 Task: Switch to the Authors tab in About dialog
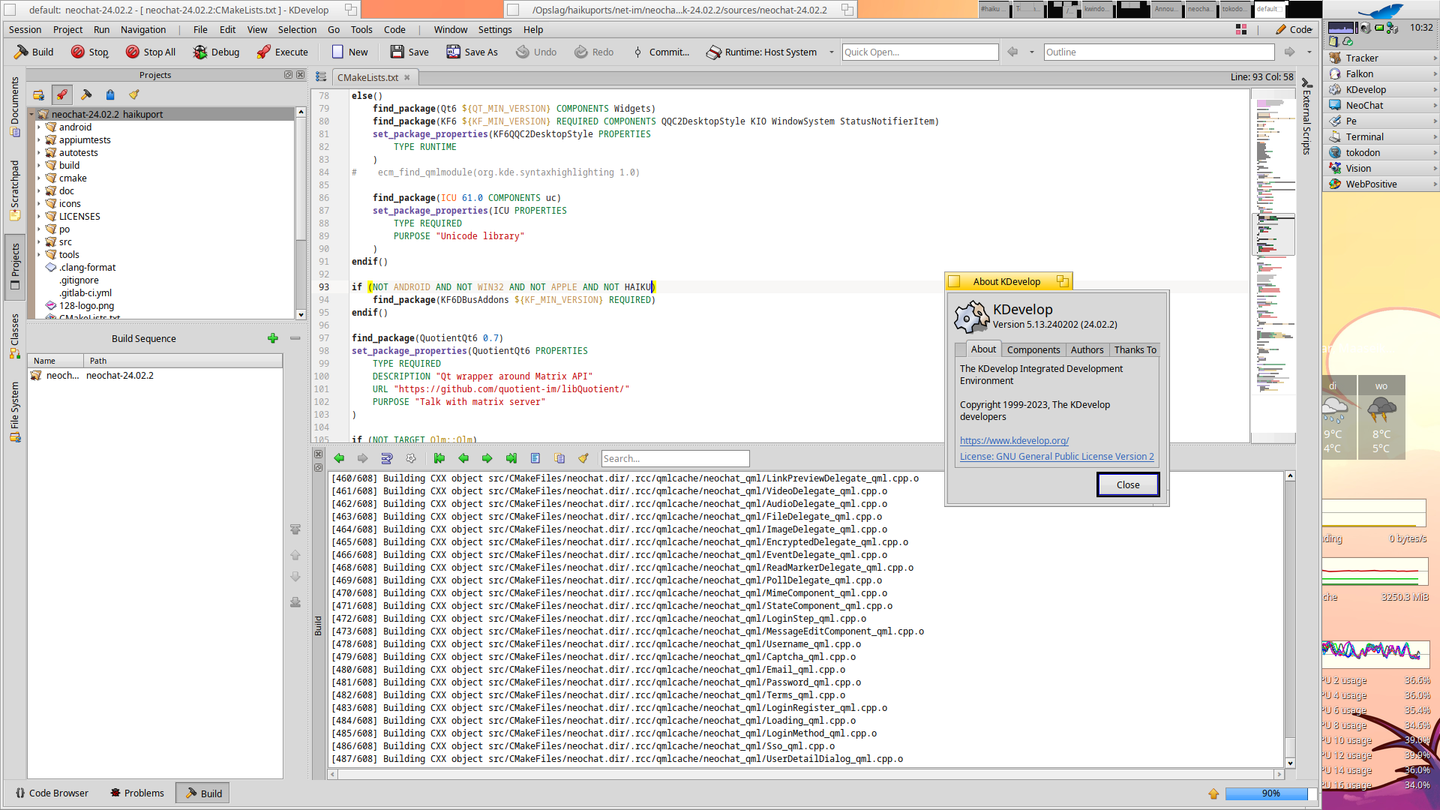pyautogui.click(x=1086, y=349)
